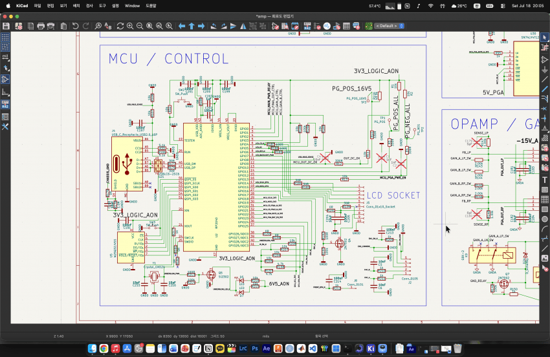Select the no-connect flag tool

pos(544,109)
